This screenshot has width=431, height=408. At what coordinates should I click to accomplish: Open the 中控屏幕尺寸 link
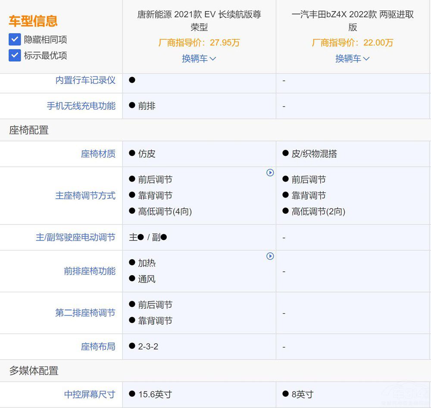[89, 394]
